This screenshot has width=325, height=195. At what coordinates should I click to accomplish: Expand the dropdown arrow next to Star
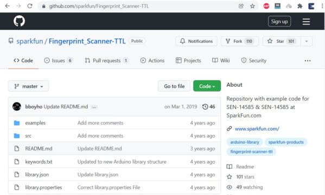coord(307,41)
